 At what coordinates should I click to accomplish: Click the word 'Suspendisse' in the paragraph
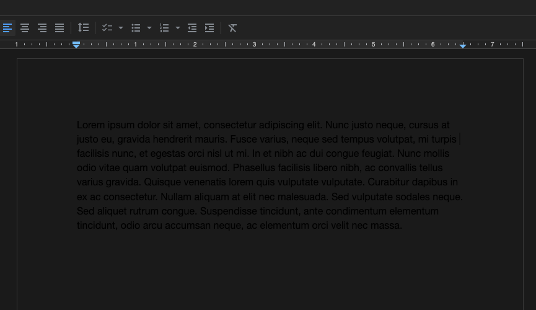click(x=229, y=211)
